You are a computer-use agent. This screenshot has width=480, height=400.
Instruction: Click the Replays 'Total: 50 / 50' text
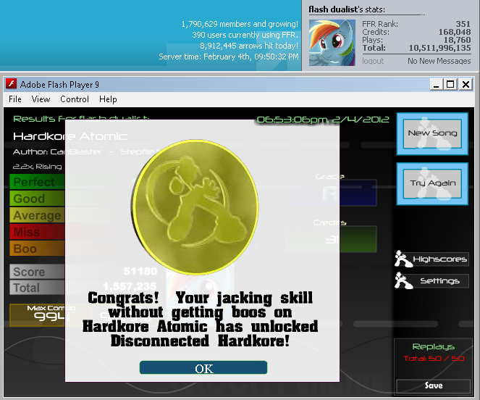tap(434, 358)
